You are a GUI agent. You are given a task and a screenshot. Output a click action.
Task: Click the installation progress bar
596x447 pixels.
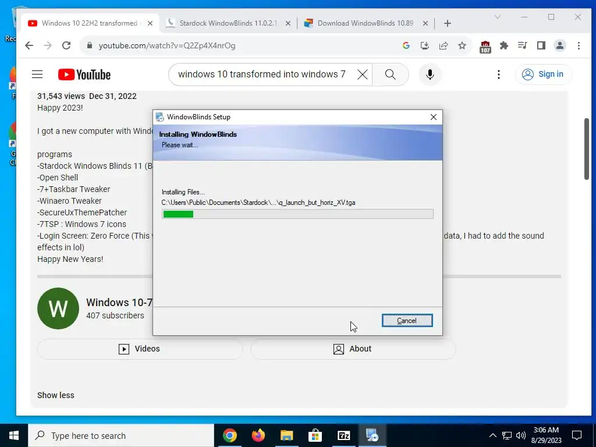click(x=297, y=214)
